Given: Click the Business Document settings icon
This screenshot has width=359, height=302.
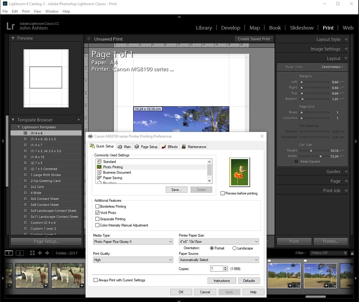Looking at the screenshot, I should 99,172.
